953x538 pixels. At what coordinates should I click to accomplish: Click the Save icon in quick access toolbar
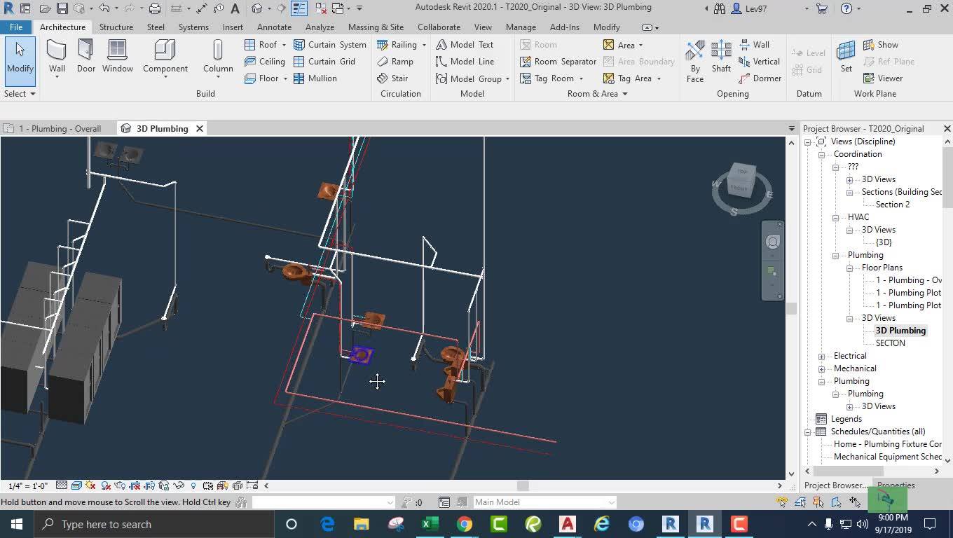(62, 8)
